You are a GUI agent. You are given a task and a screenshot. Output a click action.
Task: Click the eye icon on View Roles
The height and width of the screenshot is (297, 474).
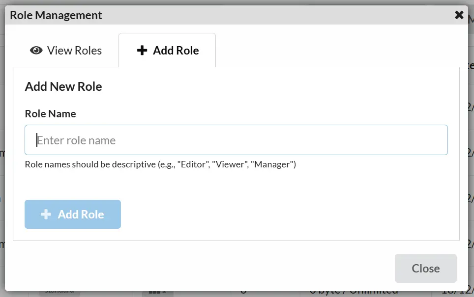pyautogui.click(x=36, y=51)
